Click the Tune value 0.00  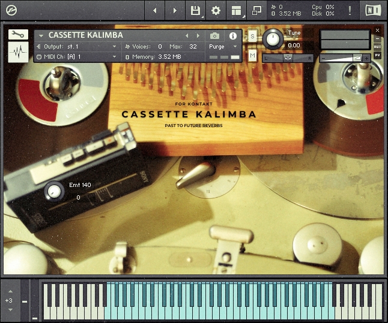294,46
